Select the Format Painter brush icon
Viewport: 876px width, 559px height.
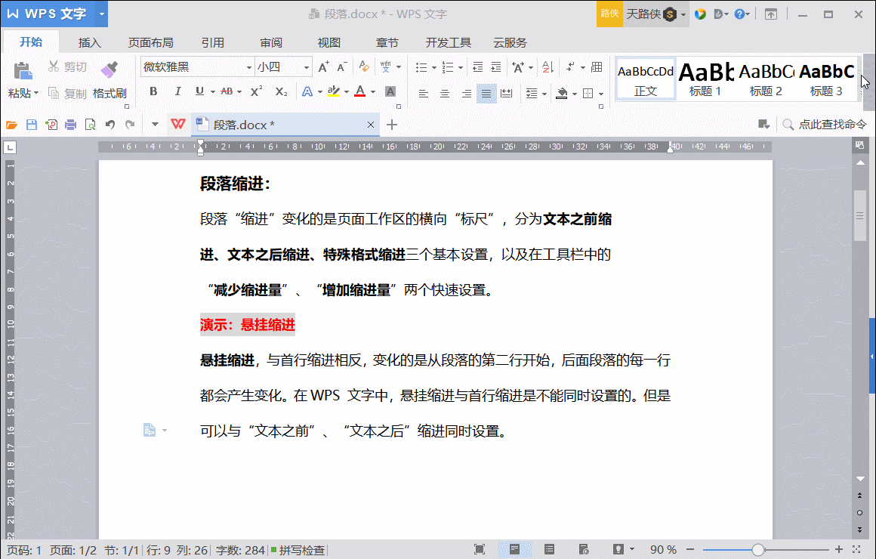[x=109, y=69]
